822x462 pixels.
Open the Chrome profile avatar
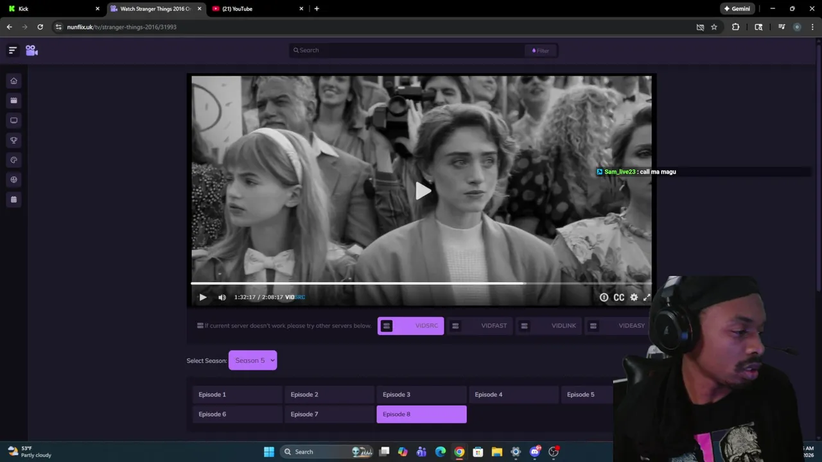tap(797, 27)
